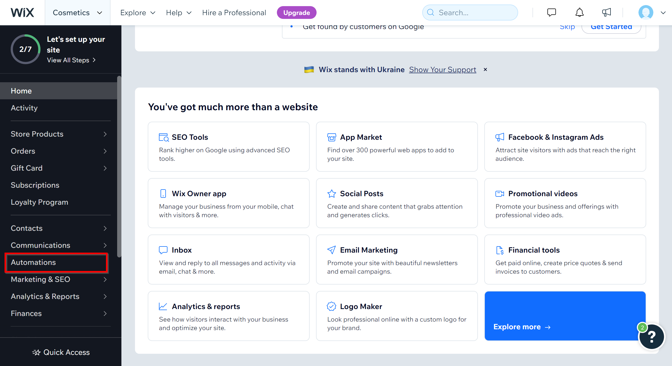Click the SEO Tools card icon
This screenshot has height=366, width=672.
point(163,137)
